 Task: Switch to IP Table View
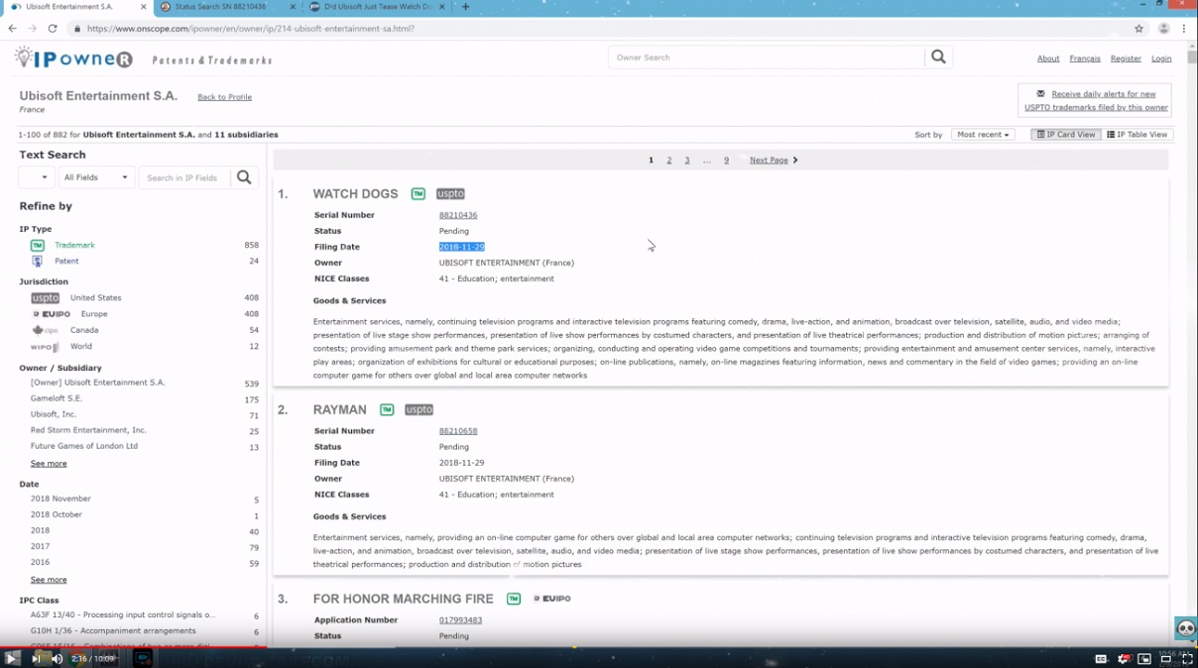point(1137,135)
